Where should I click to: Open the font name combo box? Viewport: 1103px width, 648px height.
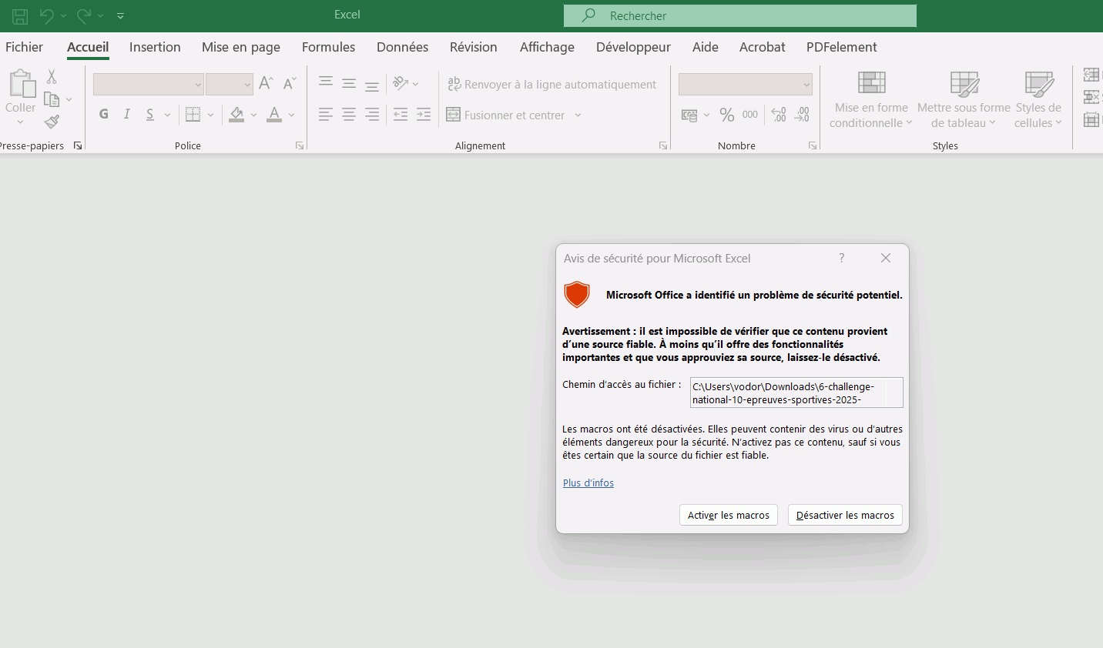coord(148,85)
